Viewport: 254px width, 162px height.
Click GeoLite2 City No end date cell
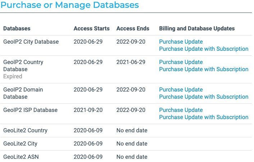pyautogui.click(x=132, y=144)
